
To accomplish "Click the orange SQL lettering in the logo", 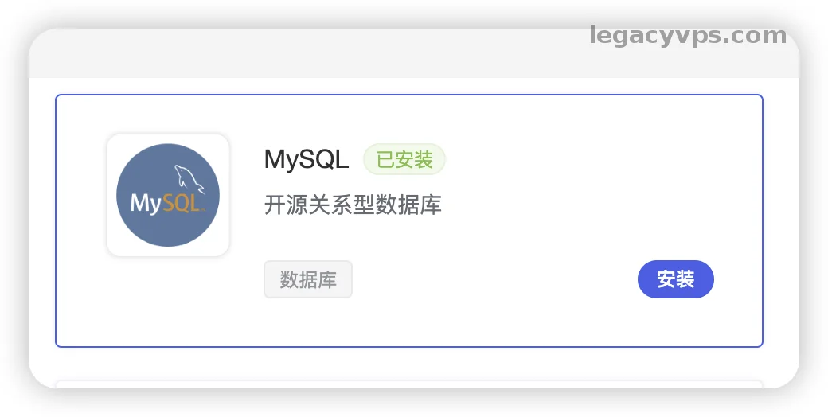I will coord(182,204).
